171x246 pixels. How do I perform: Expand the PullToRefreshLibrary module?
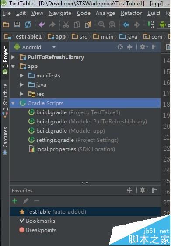pos(13,57)
